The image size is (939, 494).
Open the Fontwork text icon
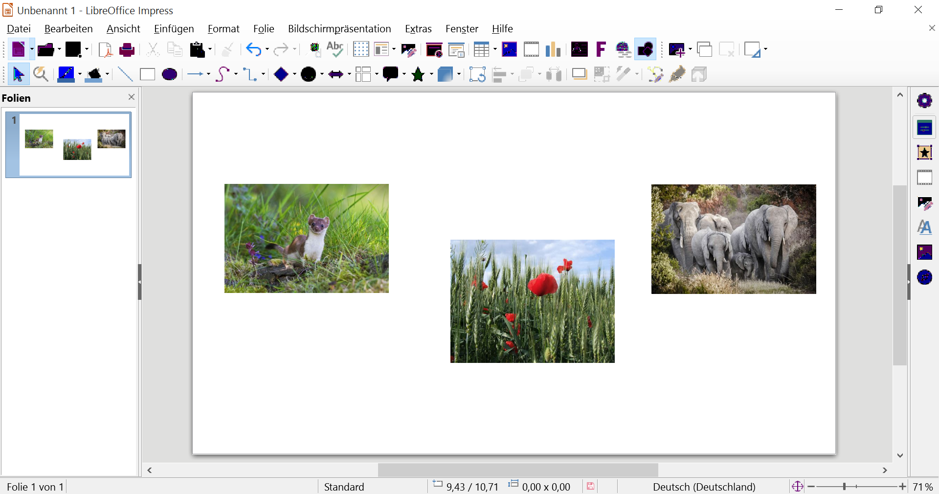click(601, 49)
